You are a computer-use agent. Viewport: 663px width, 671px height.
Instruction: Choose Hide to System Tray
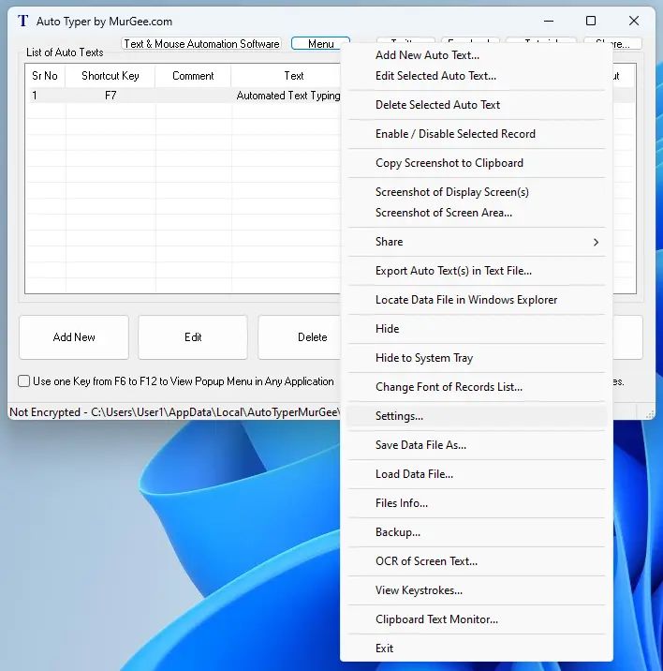[477, 358]
